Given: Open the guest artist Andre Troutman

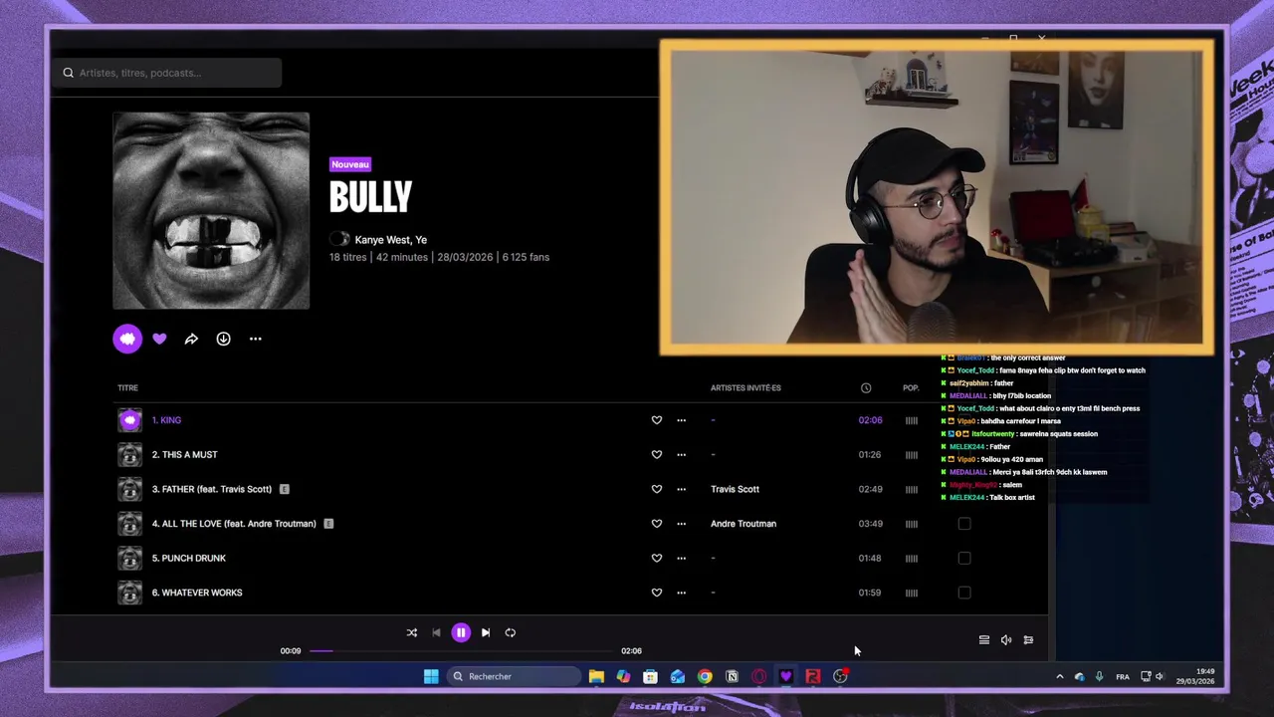Looking at the screenshot, I should pyautogui.click(x=743, y=524).
